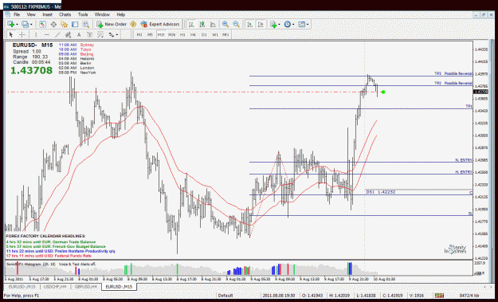
Task: Open the Indicators list icon
Action: (273, 24)
